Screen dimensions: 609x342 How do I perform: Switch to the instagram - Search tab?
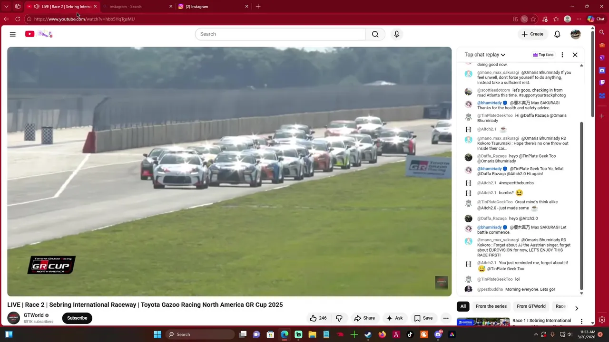coord(137,7)
